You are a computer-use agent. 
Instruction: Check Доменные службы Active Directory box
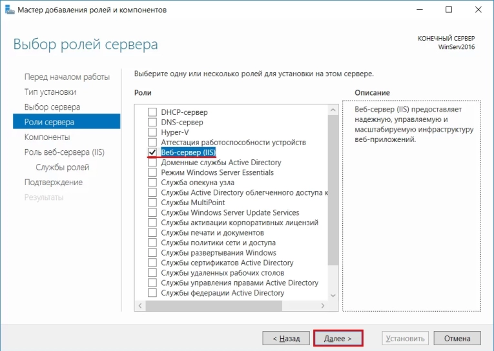pos(152,163)
